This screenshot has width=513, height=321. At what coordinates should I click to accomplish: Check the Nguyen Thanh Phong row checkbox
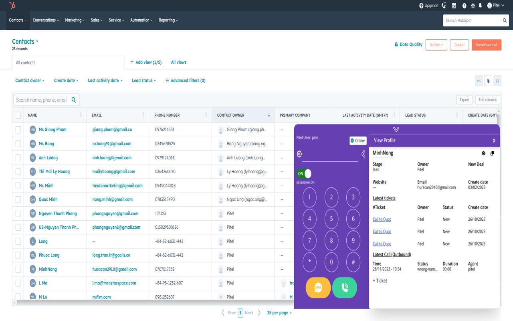pyautogui.click(x=18, y=213)
